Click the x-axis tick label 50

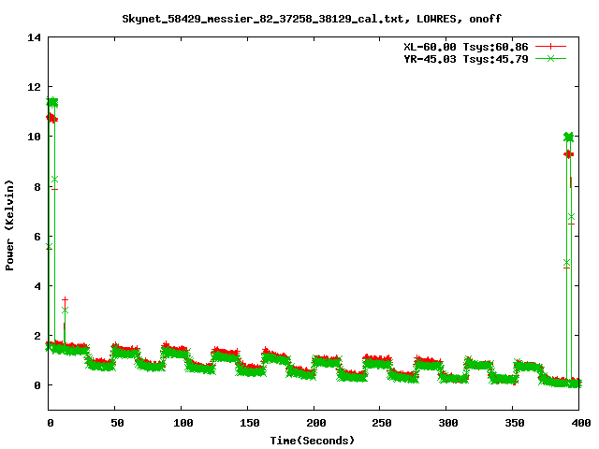coord(117,423)
